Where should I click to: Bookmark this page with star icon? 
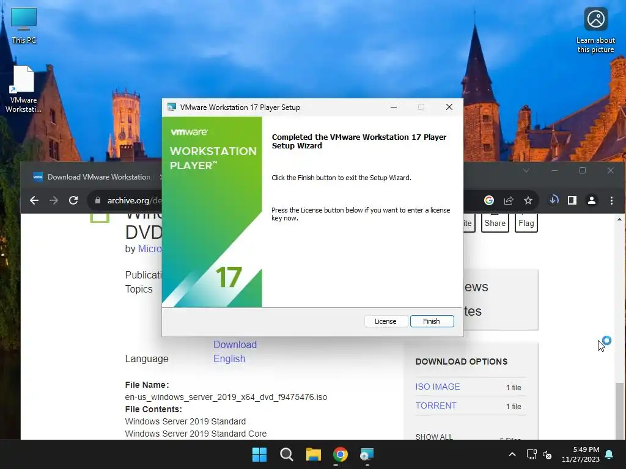point(528,200)
